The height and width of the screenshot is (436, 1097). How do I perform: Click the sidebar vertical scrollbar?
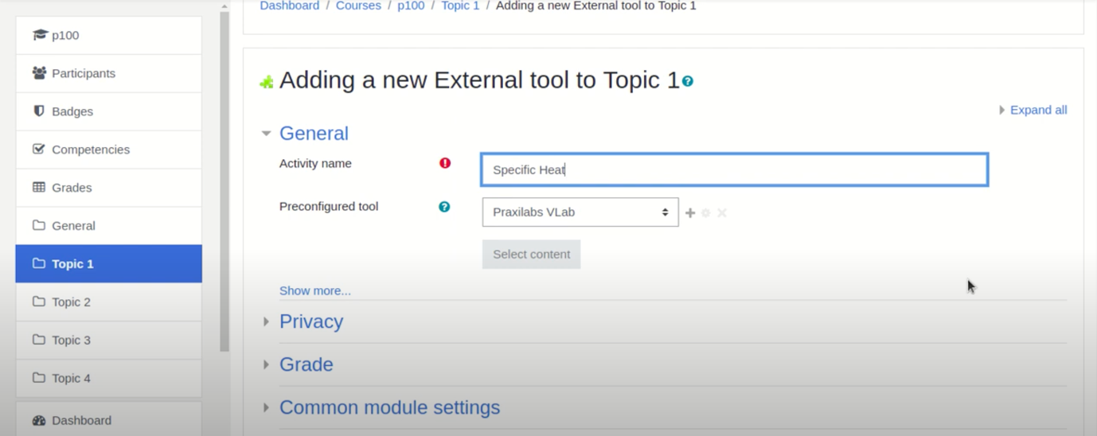pos(224,181)
